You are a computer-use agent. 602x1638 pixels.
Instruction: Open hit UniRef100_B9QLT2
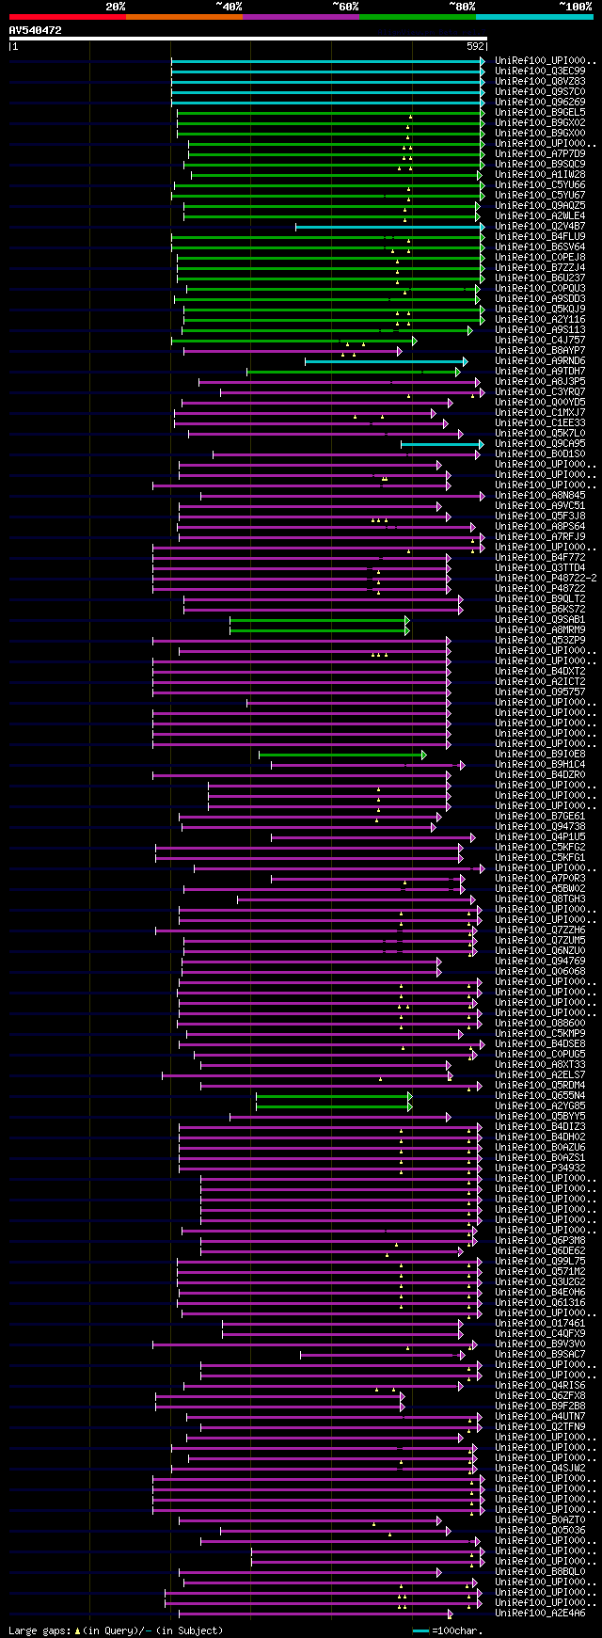pyautogui.click(x=540, y=598)
